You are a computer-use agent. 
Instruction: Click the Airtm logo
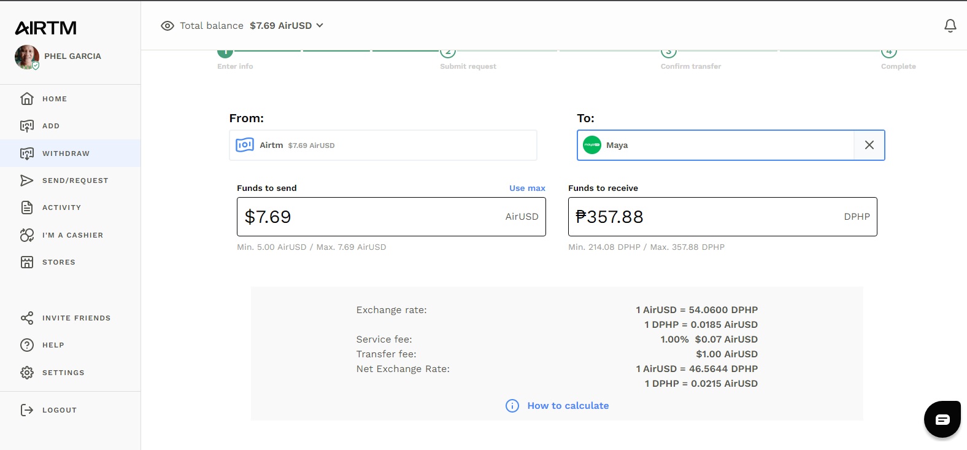[x=46, y=28]
